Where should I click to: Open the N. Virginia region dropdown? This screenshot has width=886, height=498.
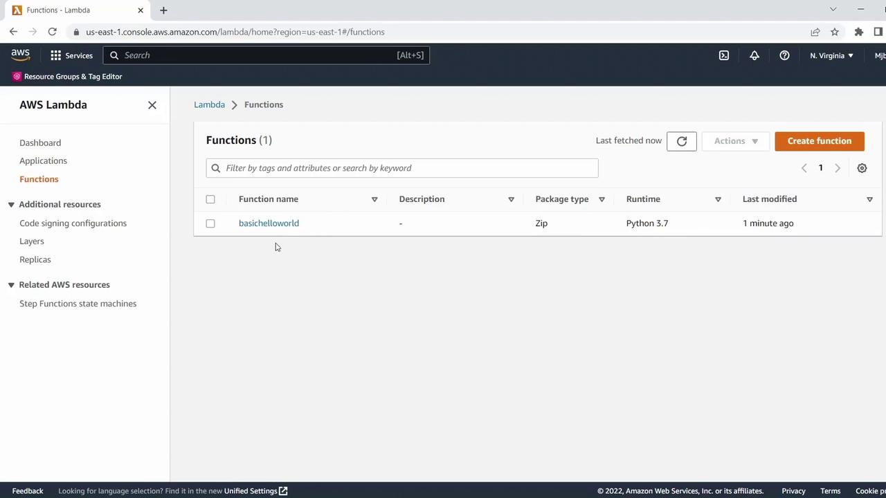(831, 55)
